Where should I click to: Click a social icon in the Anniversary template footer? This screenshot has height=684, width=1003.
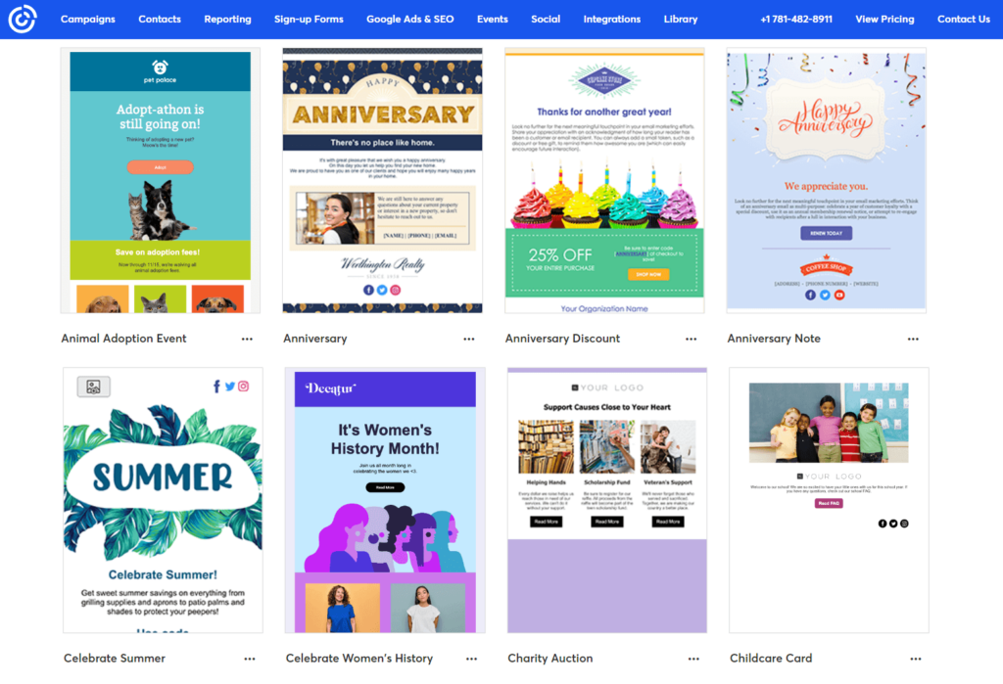(x=382, y=290)
